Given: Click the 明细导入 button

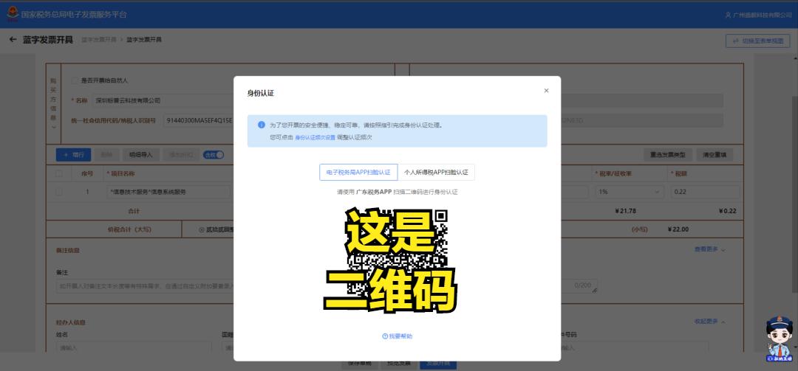Looking at the screenshot, I should [x=140, y=154].
